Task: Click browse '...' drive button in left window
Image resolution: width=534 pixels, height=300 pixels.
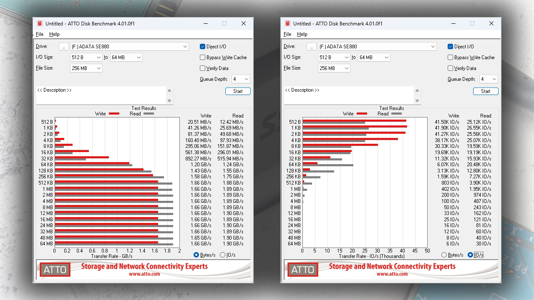Action: point(63,47)
